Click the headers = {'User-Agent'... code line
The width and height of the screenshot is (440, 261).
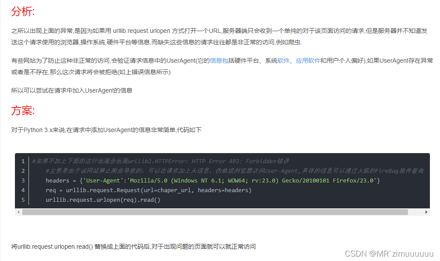click(213, 180)
